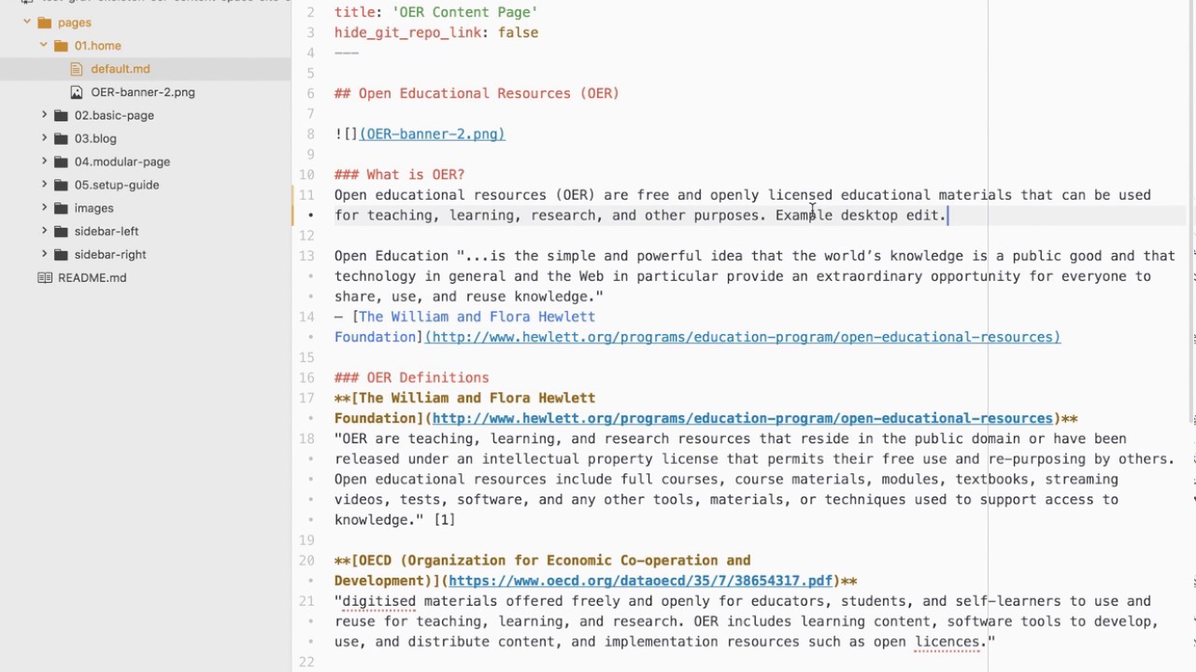Click the default.md file icon

77,69
